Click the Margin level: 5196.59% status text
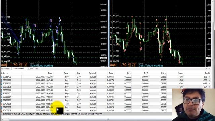Image resolution: width=215 pixels, height=121 pixels. (91, 114)
